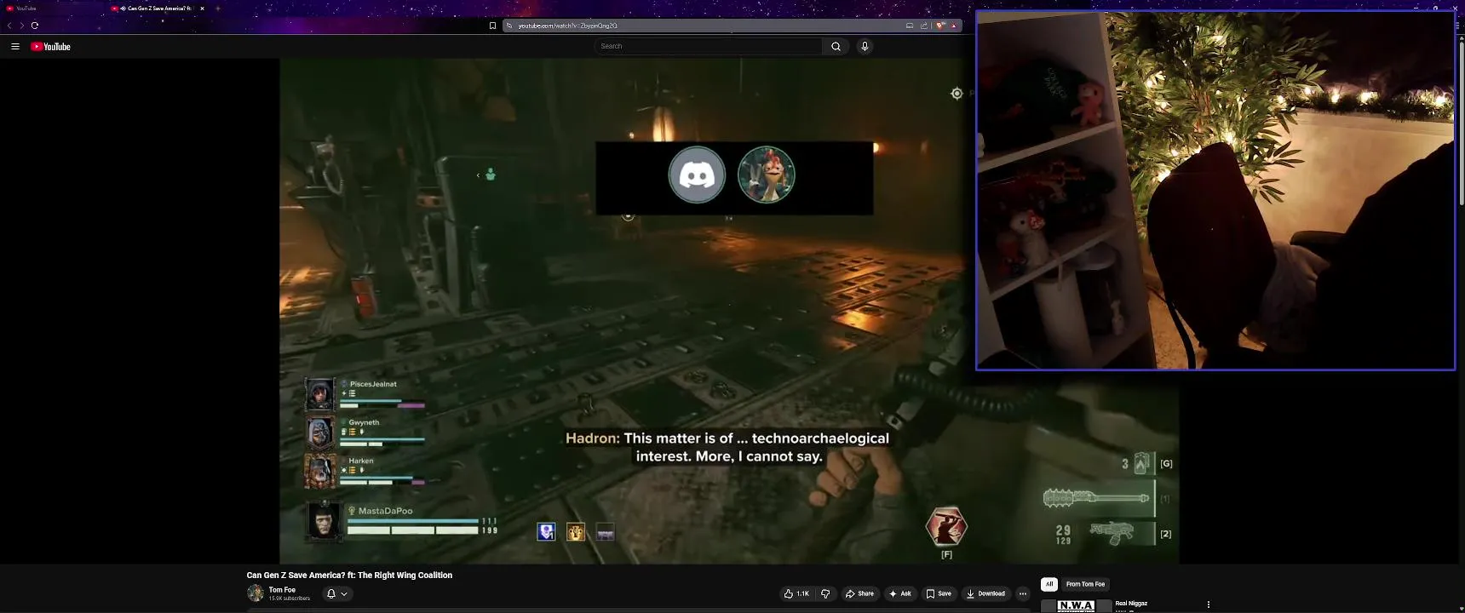The width and height of the screenshot is (1465, 613).
Task: Focus the YouTube search field
Action: click(x=709, y=46)
